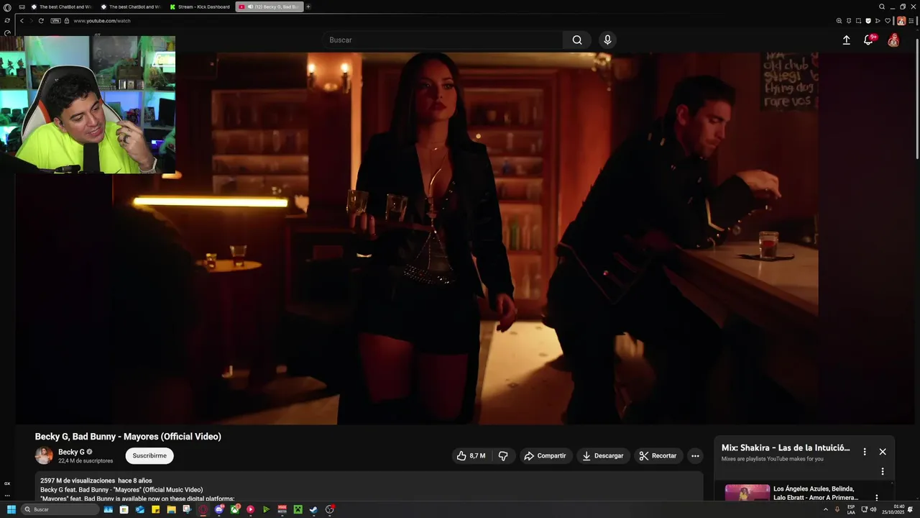Show hidden system tray icons chevron

point(825,509)
